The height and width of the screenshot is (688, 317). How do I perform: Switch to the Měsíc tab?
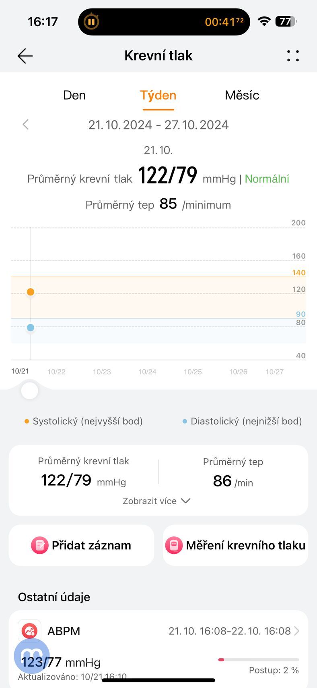(242, 95)
